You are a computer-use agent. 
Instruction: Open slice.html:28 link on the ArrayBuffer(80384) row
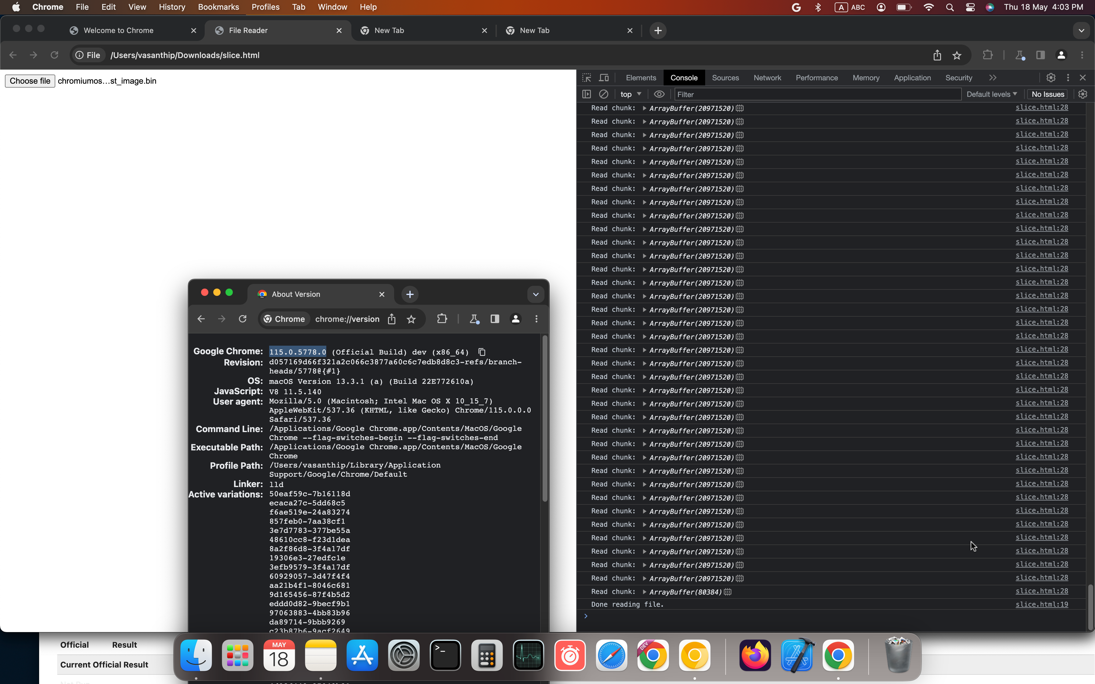1042,591
